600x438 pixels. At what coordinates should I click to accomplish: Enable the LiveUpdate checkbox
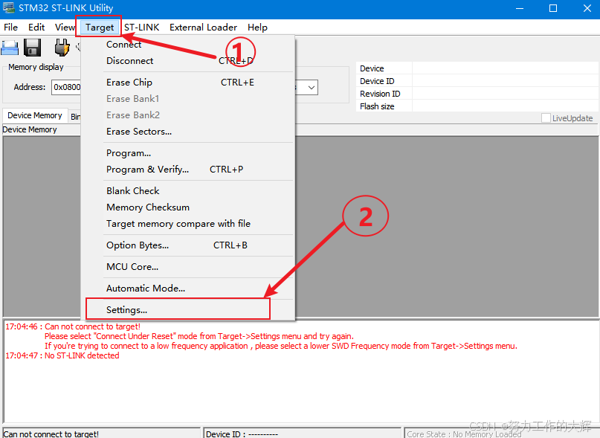546,118
